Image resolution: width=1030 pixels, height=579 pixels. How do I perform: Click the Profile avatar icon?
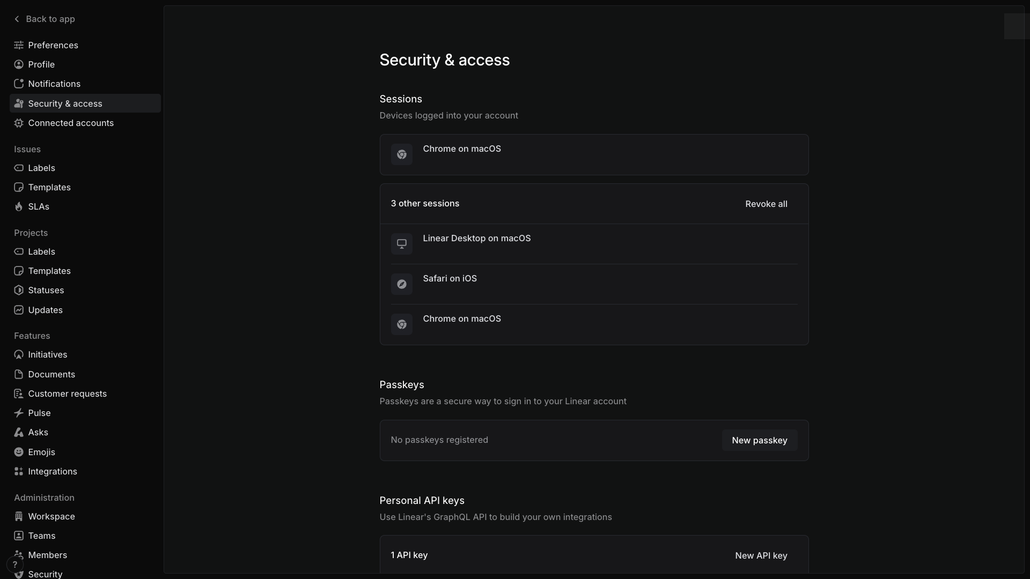(19, 64)
